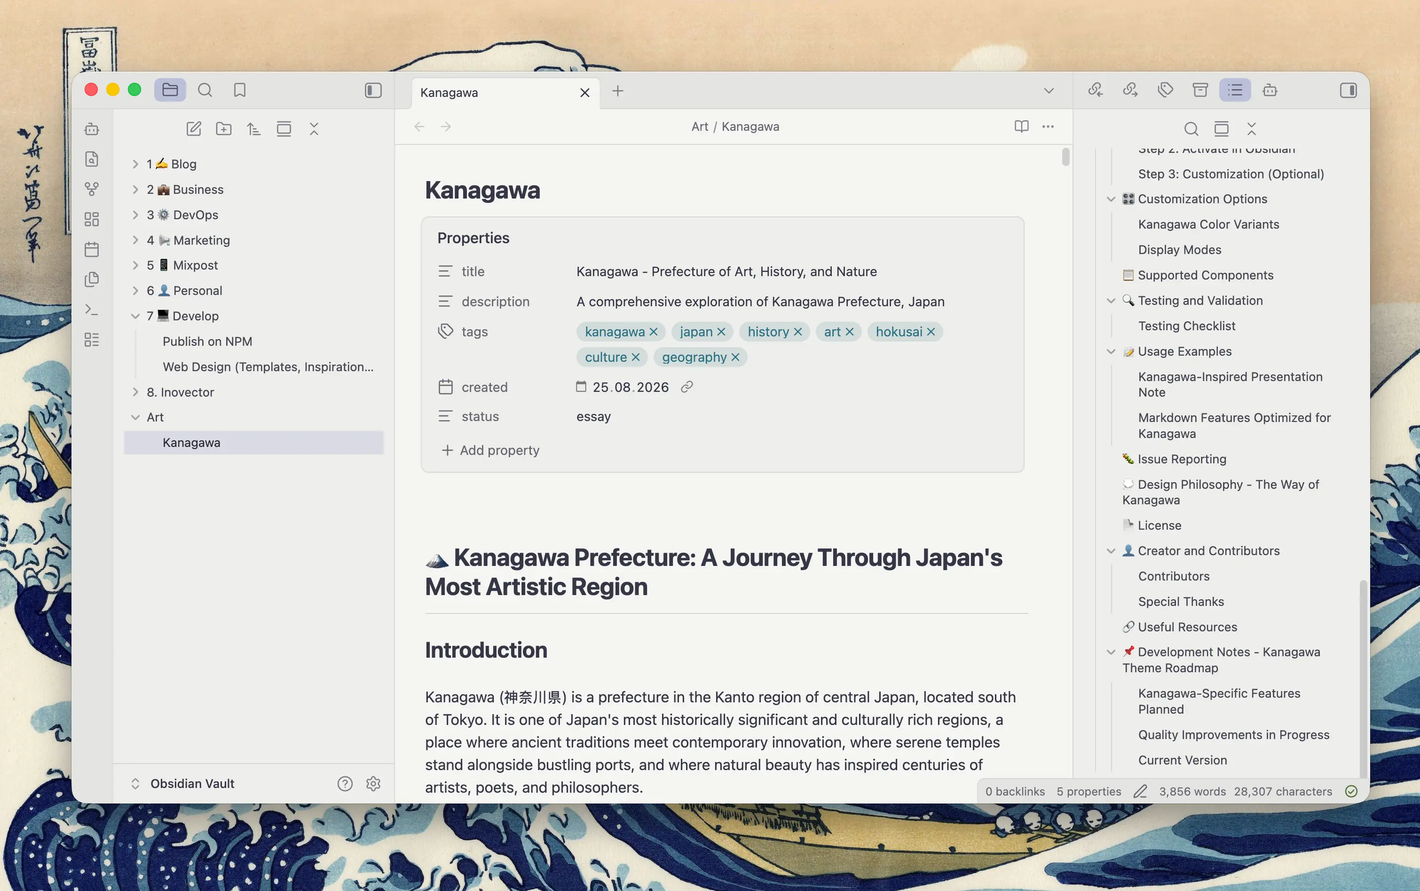Open the outgoing links panel tab
Viewport: 1420px width, 891px height.
tap(1130, 90)
